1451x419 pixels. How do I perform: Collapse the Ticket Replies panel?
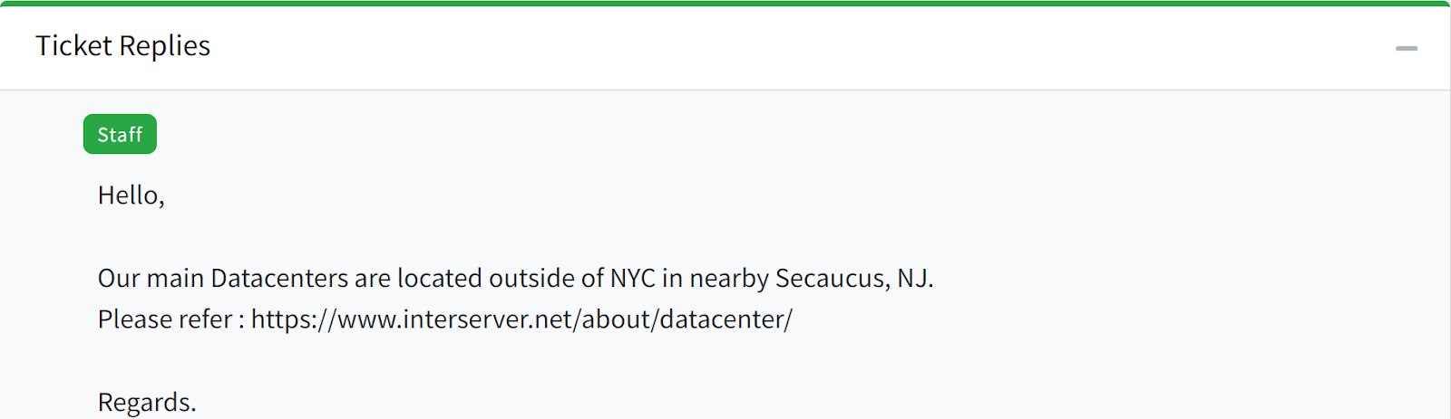(x=1406, y=48)
